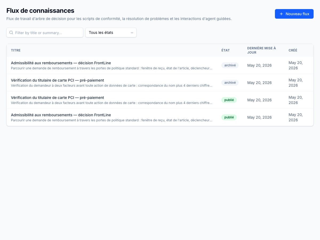Click the summary text of published Admissibilité flow
The image size is (320, 240).
[112, 120]
